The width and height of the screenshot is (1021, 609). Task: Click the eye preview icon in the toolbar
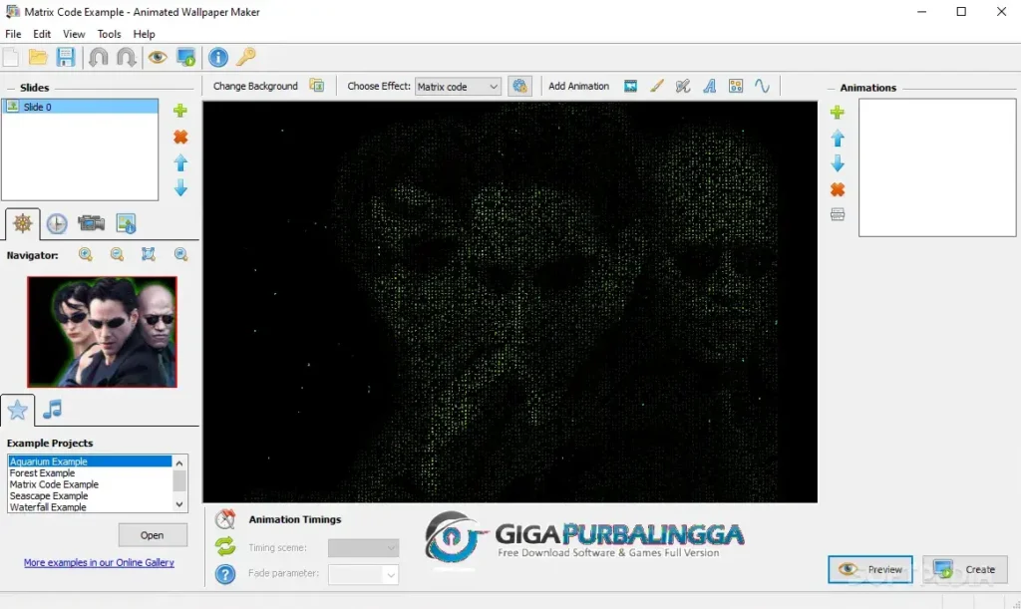pos(157,57)
